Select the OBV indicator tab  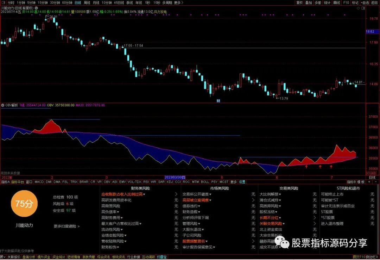[x=107, y=181]
